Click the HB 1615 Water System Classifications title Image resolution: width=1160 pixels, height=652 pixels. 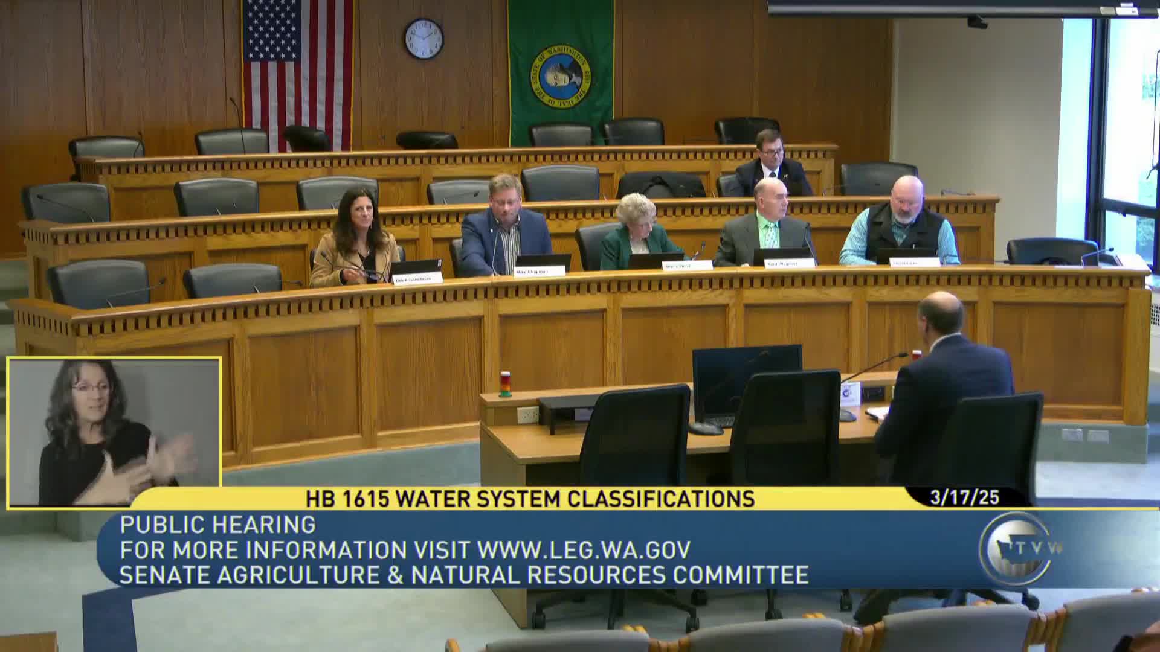(530, 499)
